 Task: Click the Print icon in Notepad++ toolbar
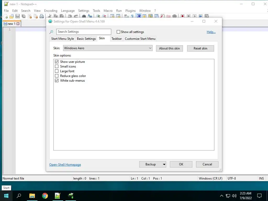tap(42, 16)
